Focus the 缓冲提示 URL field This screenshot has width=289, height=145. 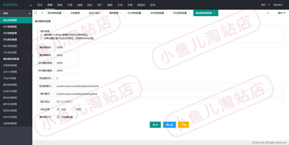click(169, 94)
